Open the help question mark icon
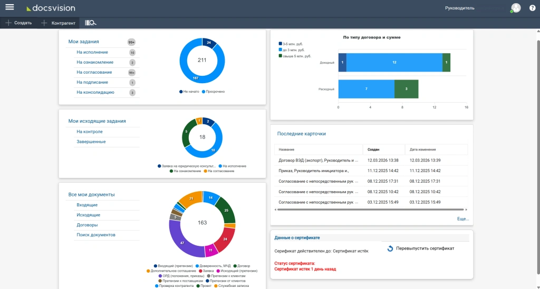 click(x=532, y=8)
